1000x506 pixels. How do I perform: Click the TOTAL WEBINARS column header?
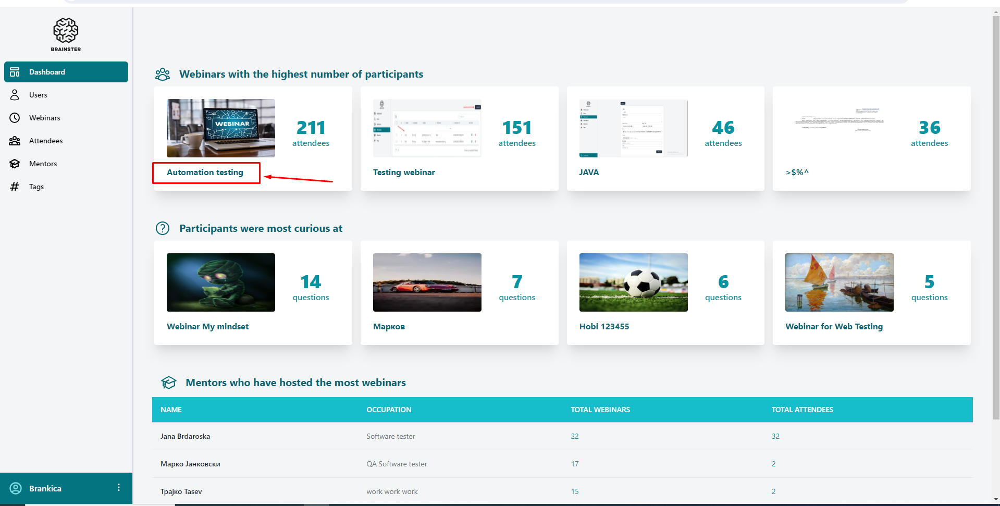point(600,410)
